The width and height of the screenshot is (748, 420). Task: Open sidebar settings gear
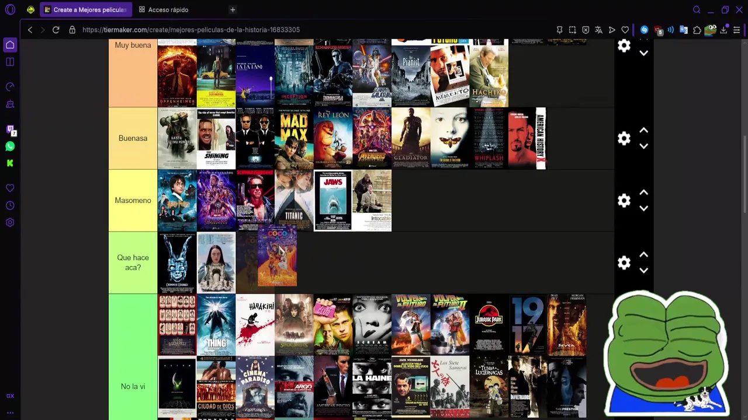(10, 222)
